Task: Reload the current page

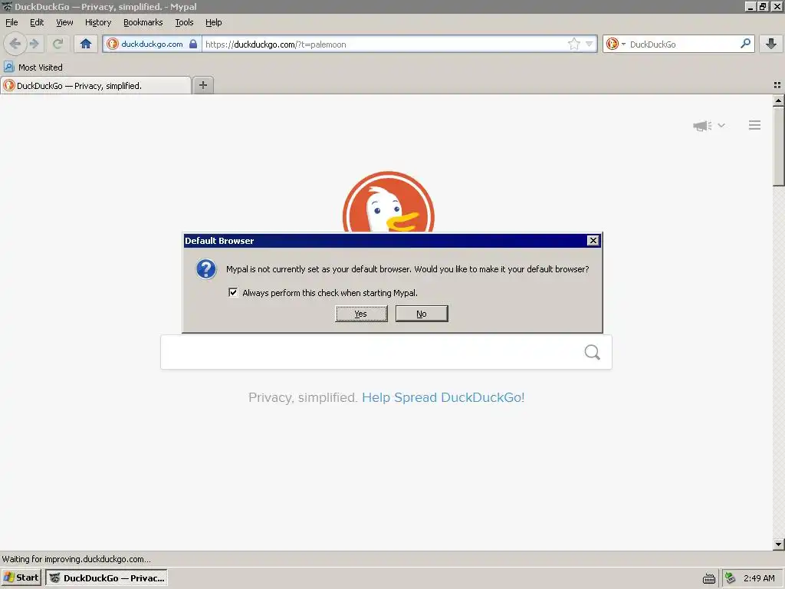Action: click(58, 44)
